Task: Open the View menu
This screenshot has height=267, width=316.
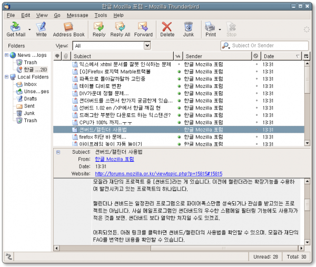Action: (42, 15)
